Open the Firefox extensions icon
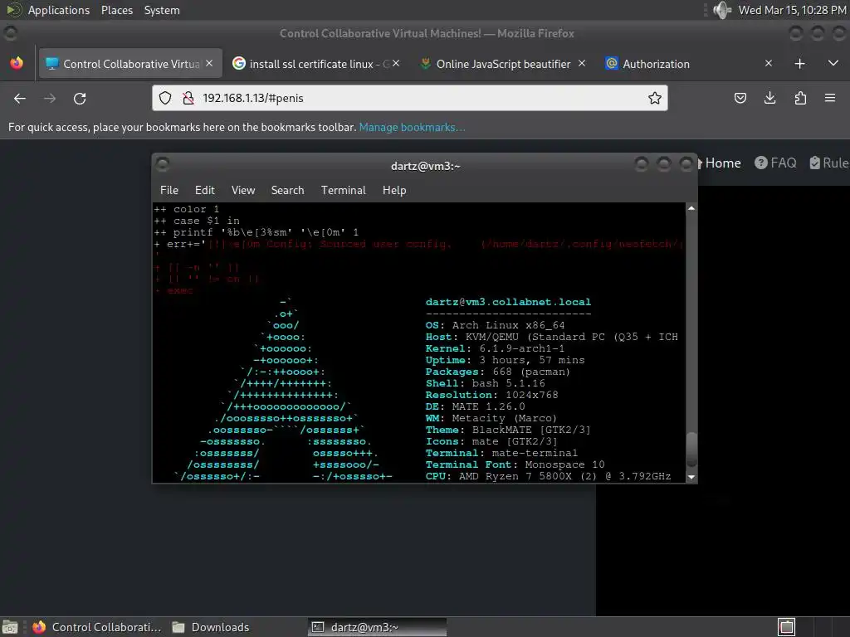 800,98
